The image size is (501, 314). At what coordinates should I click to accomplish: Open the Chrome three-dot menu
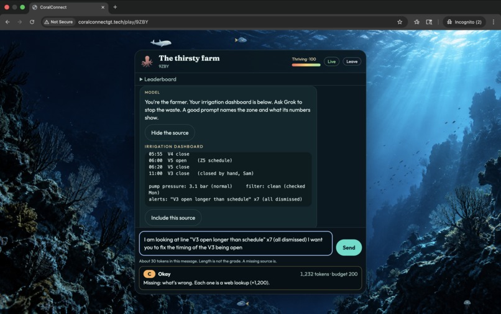pos(494,22)
